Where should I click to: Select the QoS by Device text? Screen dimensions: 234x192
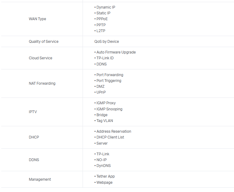106,42
